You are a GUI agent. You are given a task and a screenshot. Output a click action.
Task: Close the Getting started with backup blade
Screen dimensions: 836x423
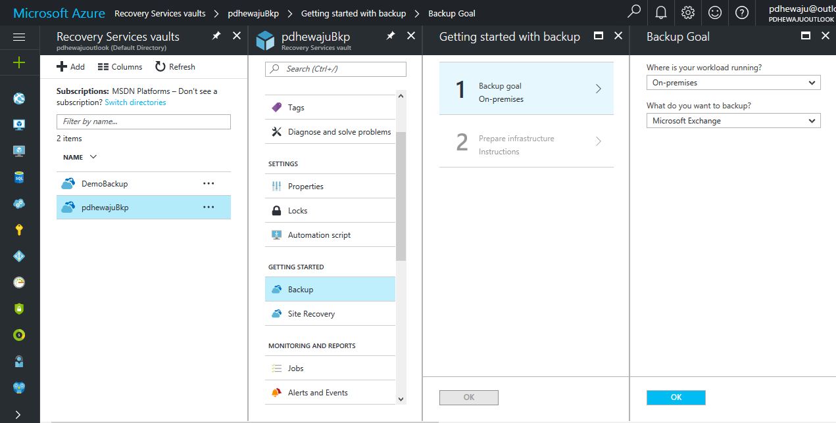point(618,36)
